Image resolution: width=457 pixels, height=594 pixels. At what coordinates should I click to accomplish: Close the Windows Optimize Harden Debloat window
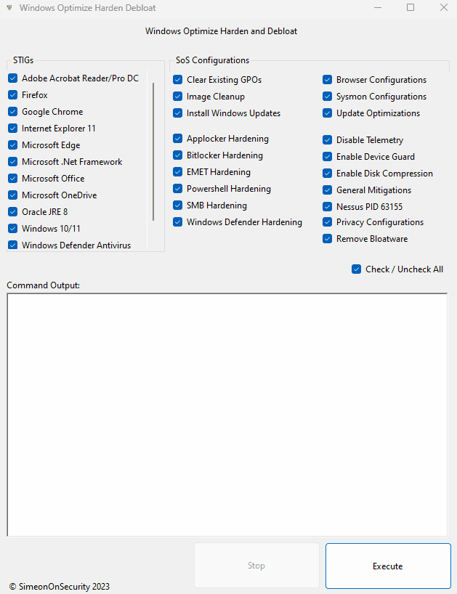click(444, 7)
